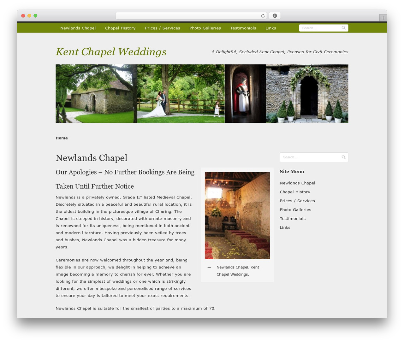This screenshot has height=342, width=404.
Task: Click the magnifier icon in sidebar search
Action: [344, 157]
